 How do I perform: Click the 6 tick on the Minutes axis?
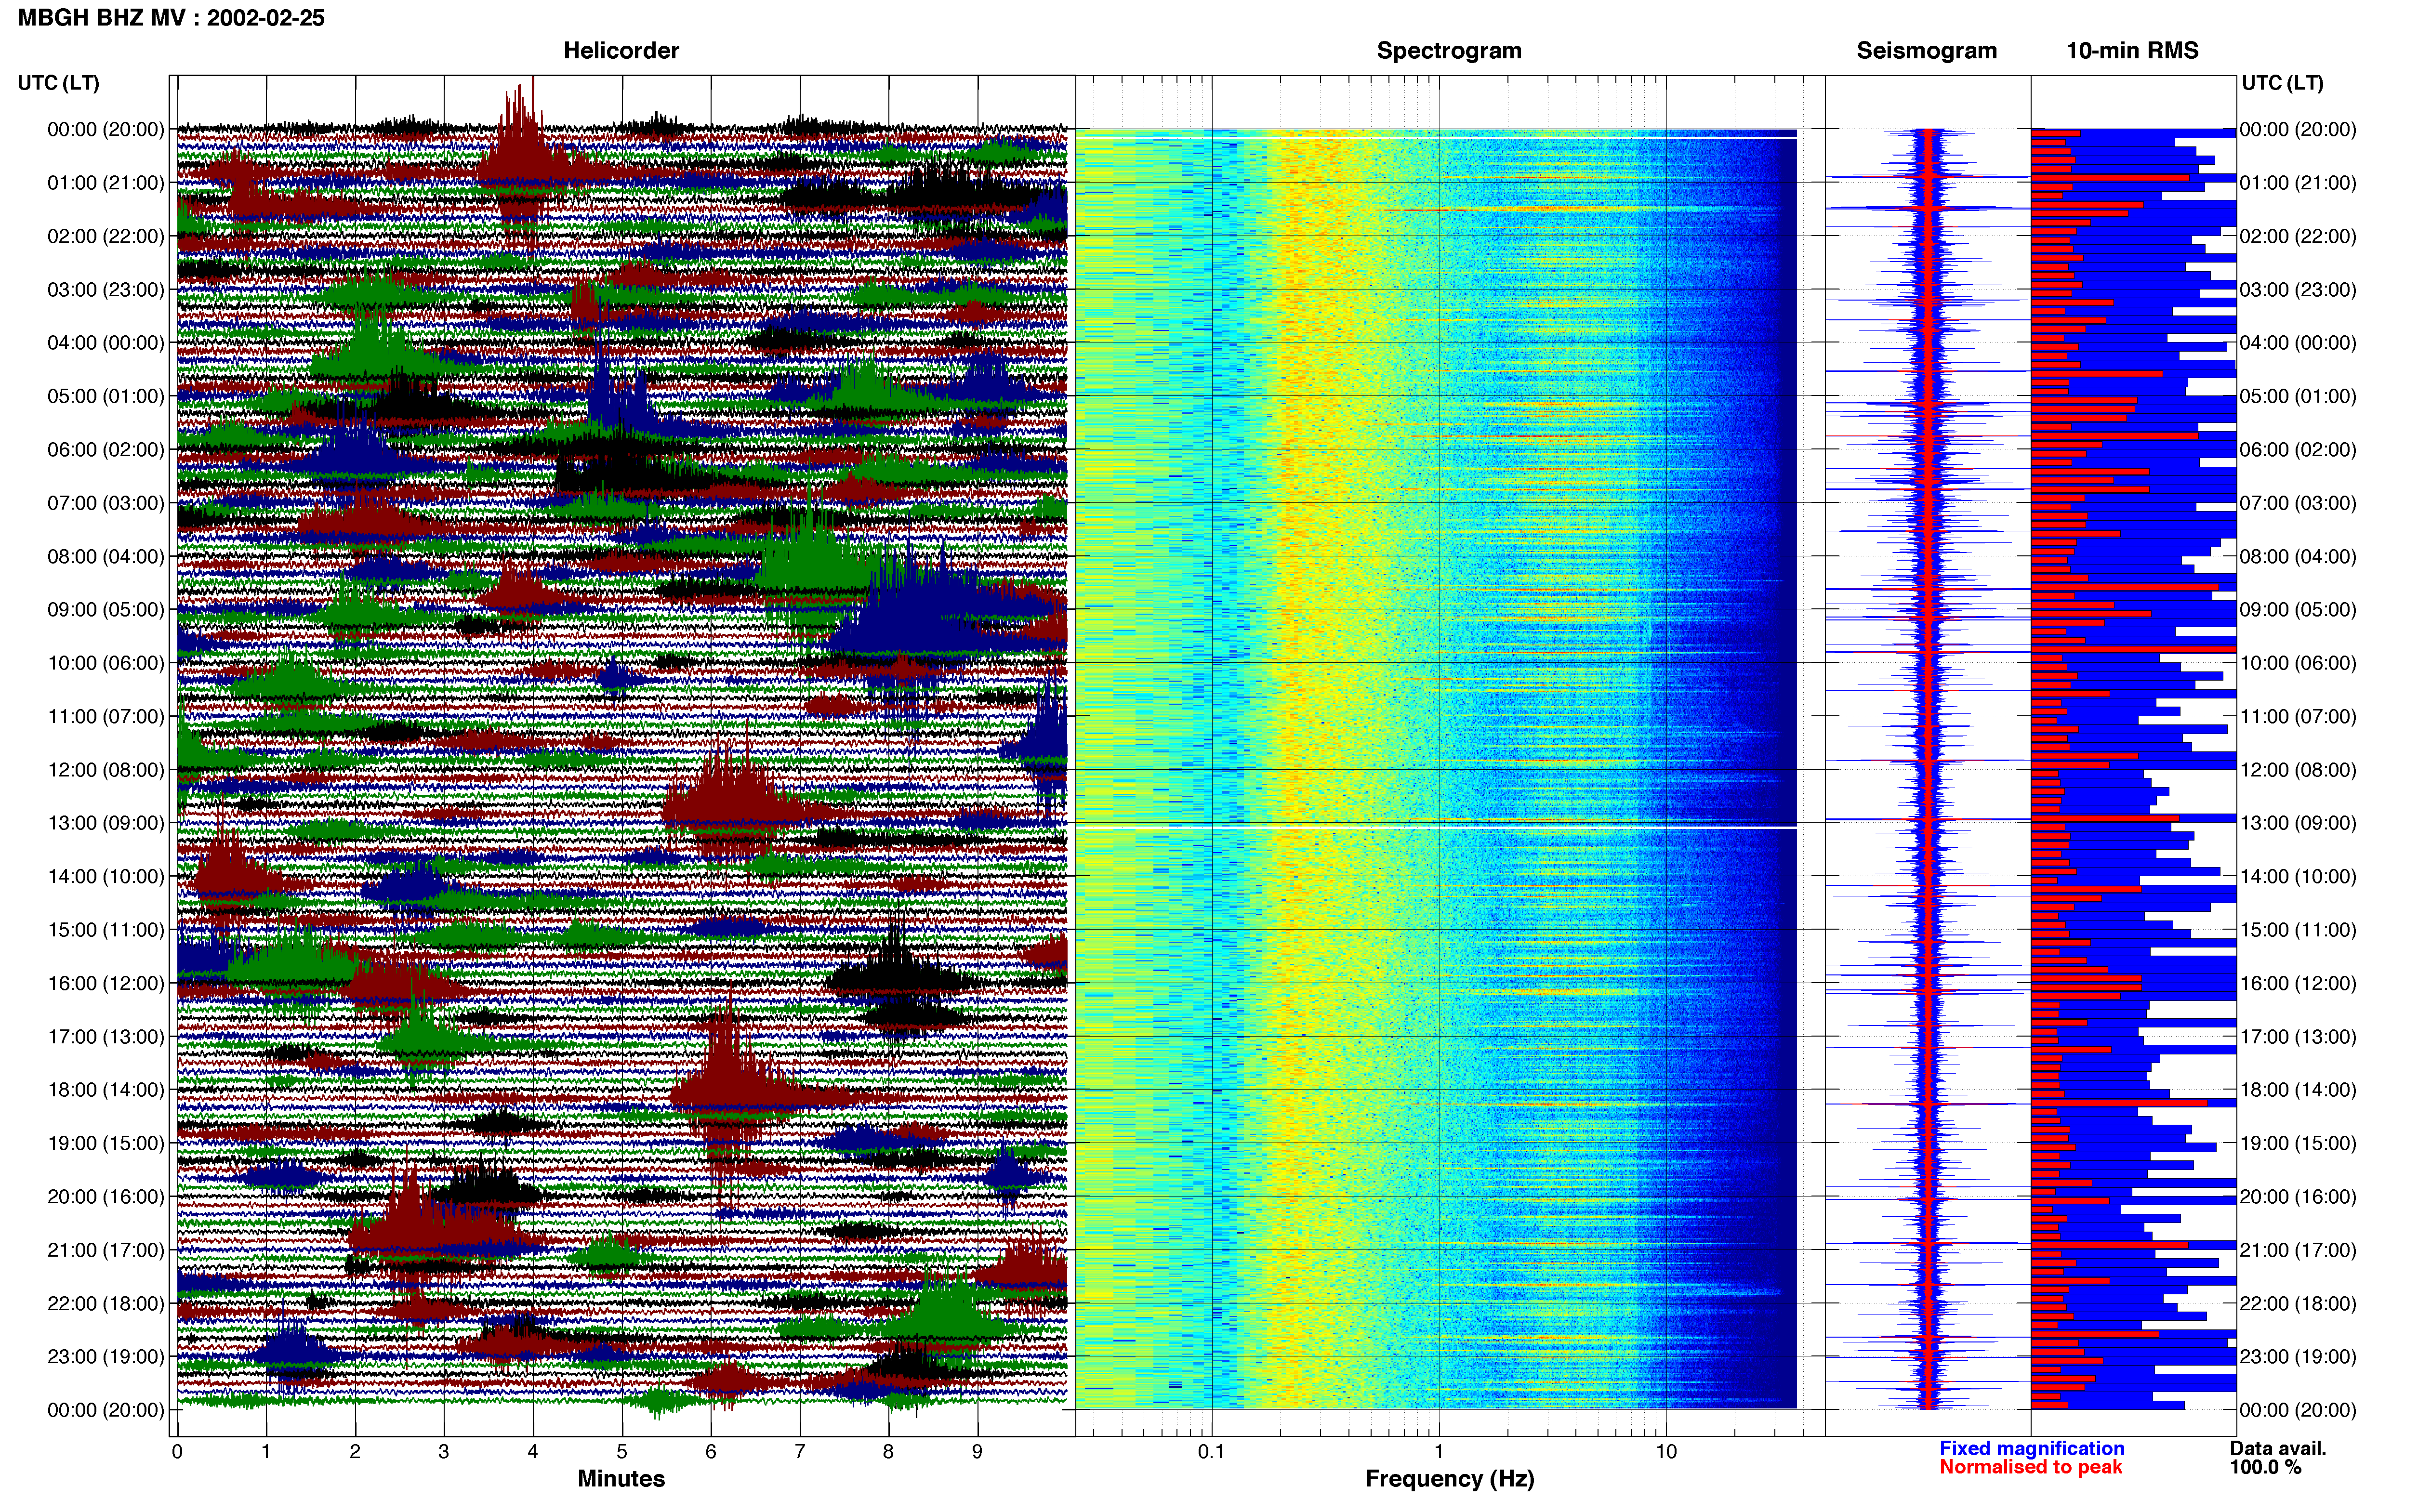(711, 1452)
